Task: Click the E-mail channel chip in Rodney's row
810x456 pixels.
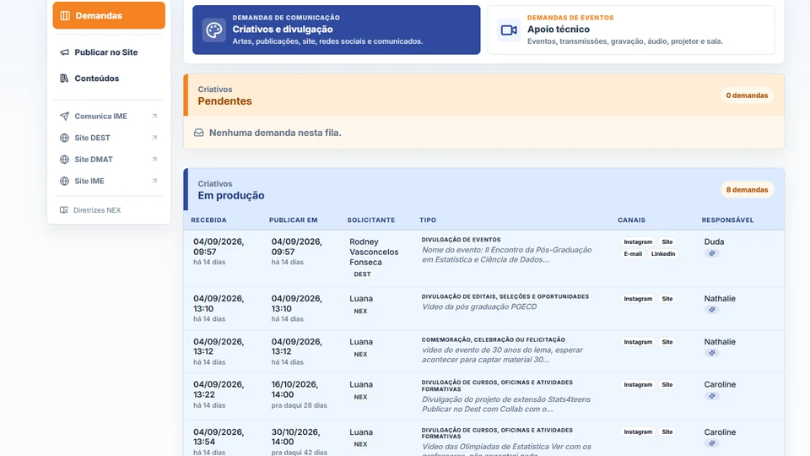Action: [633, 254]
